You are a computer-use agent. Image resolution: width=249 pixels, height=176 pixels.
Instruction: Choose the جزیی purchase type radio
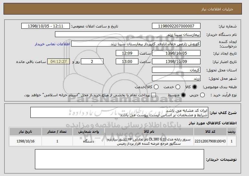202,95
